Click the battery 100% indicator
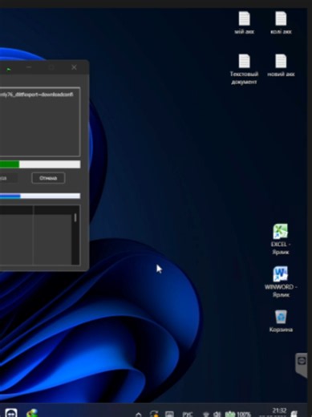The image size is (312, 417). [238, 415]
